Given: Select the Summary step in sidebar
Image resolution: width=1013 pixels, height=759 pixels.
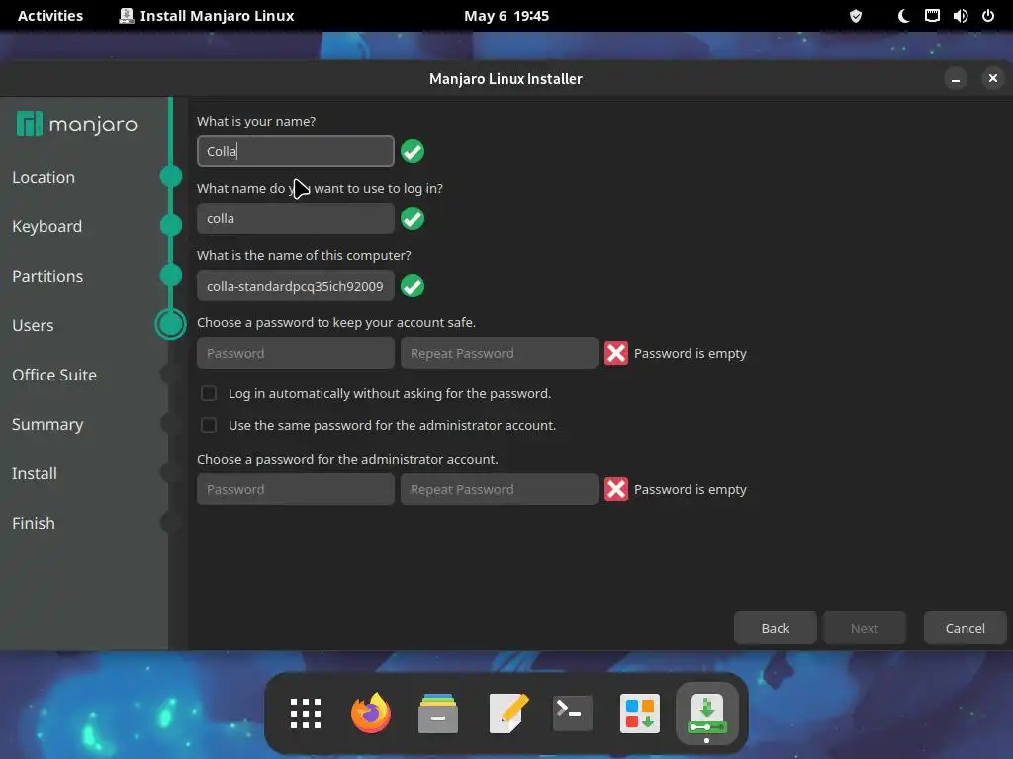Looking at the screenshot, I should coord(47,424).
